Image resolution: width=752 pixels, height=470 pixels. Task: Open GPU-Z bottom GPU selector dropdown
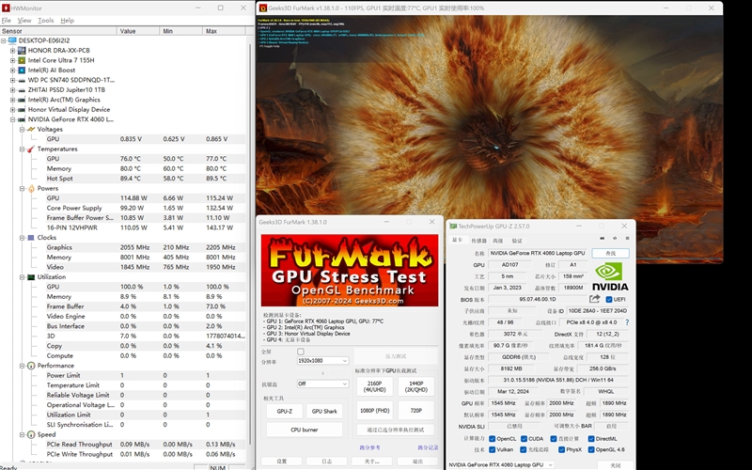point(500,464)
